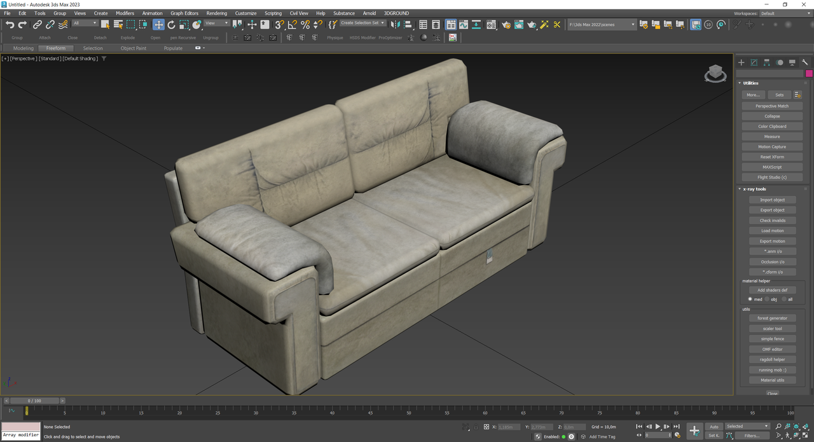Open the selection filter 'All' dropdown
The width and height of the screenshot is (814, 442).
pyautogui.click(x=85, y=24)
